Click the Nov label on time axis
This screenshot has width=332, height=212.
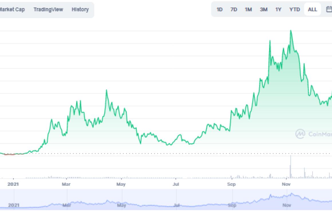[x=286, y=184]
